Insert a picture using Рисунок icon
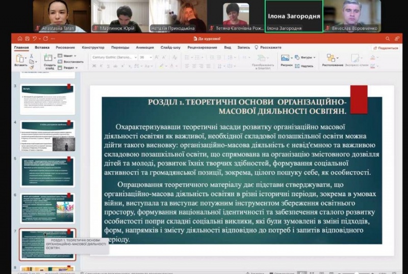 (x=286, y=58)
